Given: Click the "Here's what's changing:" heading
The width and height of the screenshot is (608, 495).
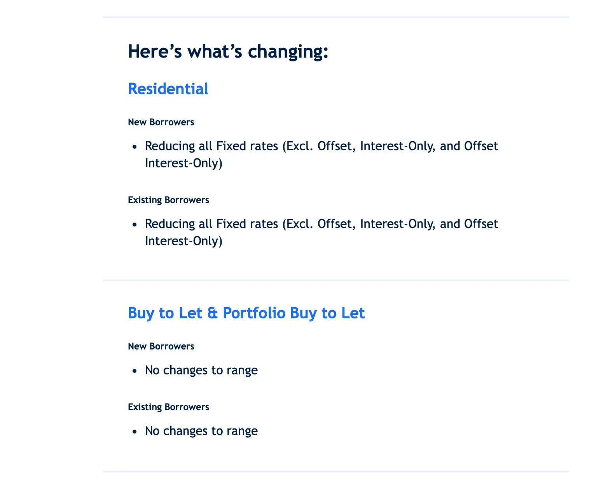Looking at the screenshot, I should tap(228, 52).
